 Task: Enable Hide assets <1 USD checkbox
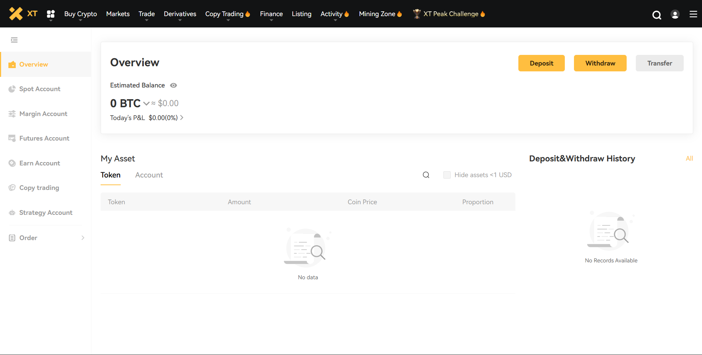[x=447, y=175]
